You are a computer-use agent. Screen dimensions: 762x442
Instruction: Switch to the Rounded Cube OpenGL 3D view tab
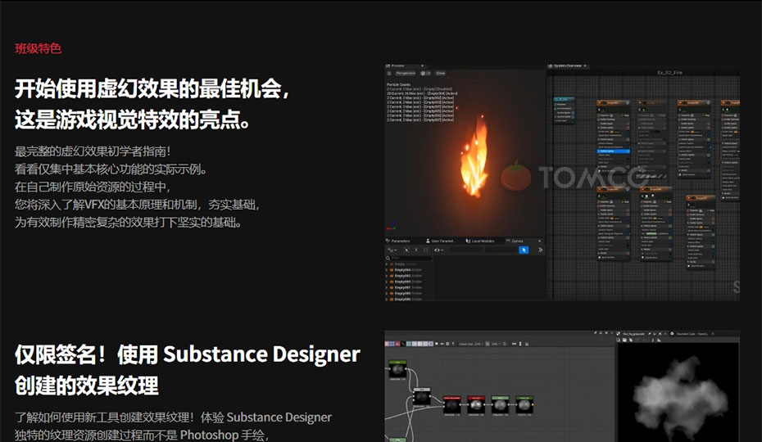point(692,334)
